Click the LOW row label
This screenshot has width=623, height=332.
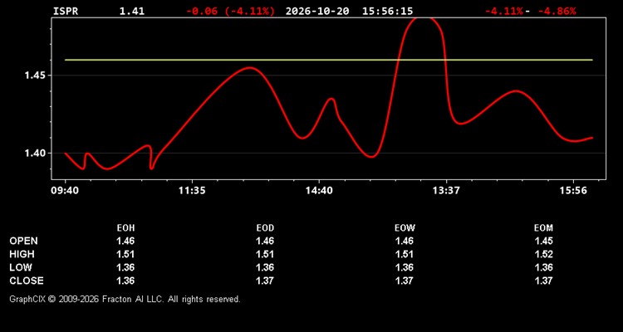(x=21, y=267)
